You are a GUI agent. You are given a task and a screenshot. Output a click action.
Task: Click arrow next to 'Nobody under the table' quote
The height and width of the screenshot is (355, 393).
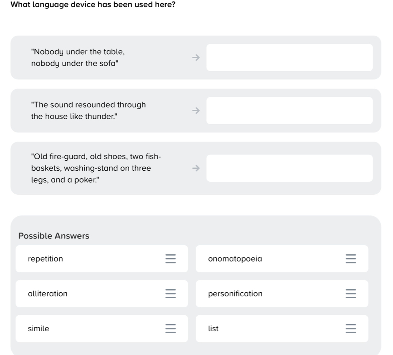(x=196, y=57)
